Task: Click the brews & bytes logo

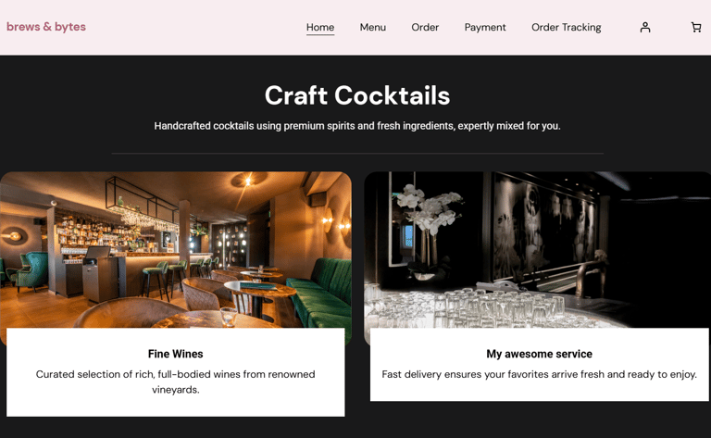Action: 46,27
